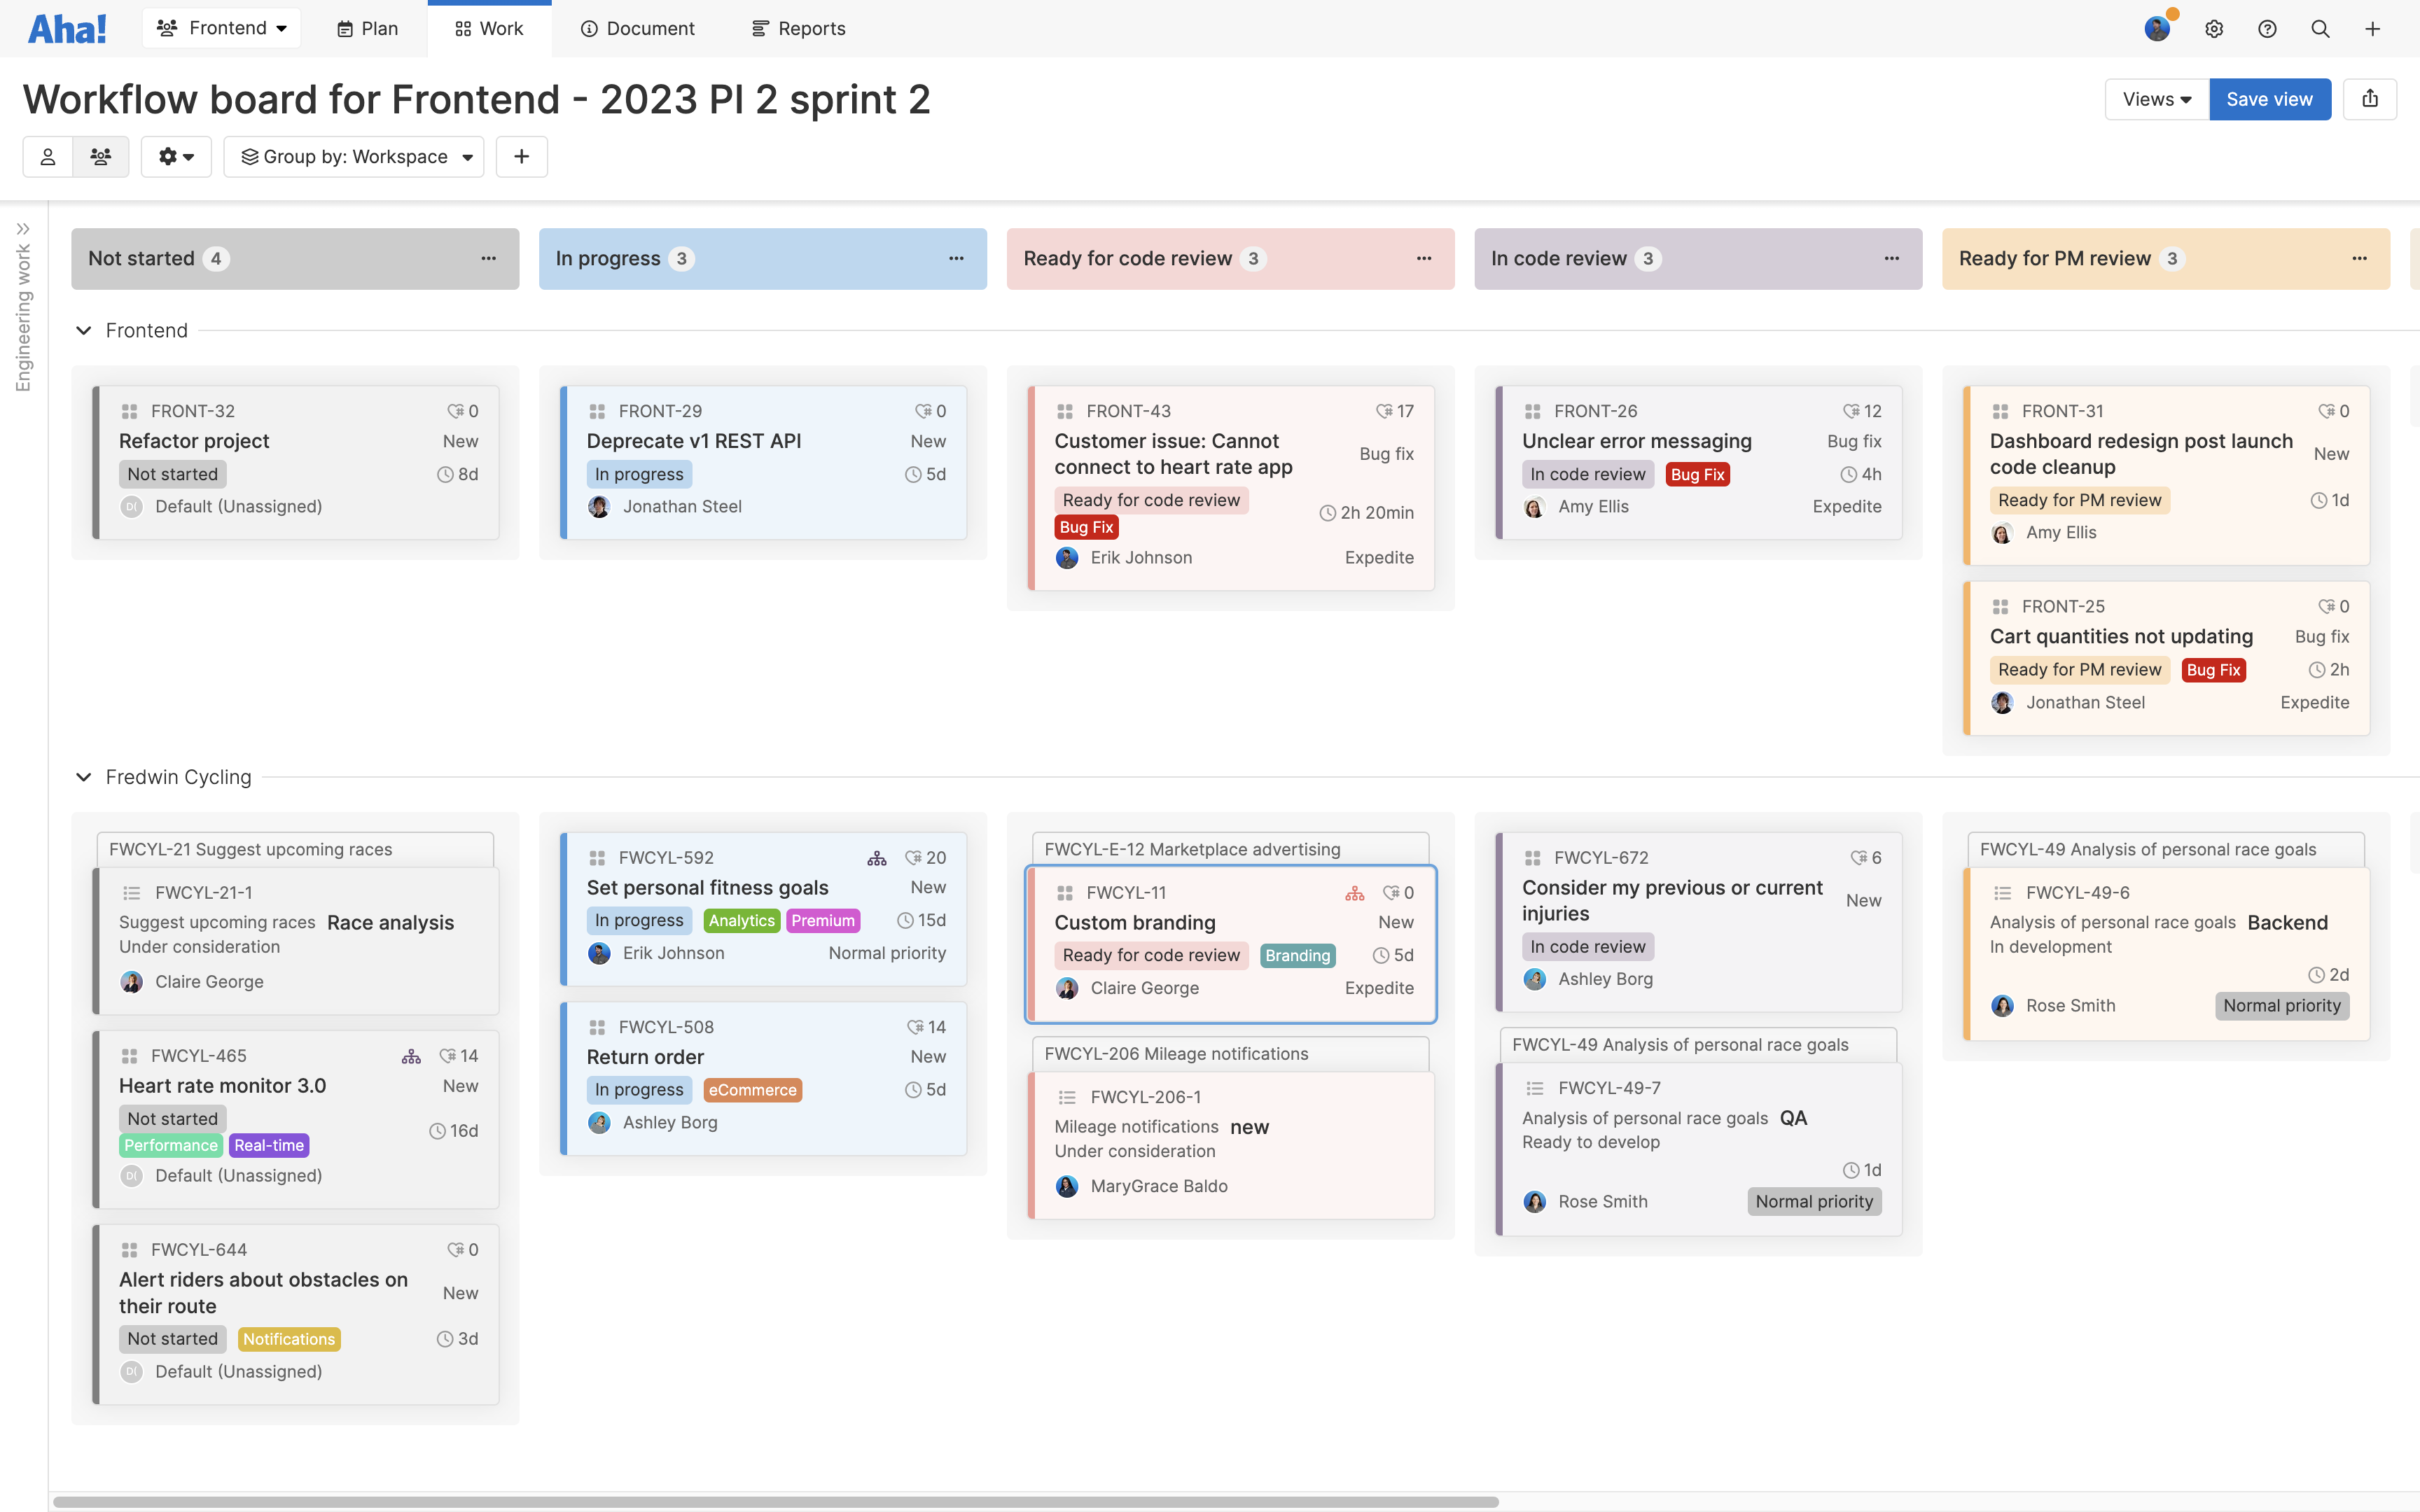Click the share icon next to Save view
Screen dimensions: 2420x1512
point(2371,99)
